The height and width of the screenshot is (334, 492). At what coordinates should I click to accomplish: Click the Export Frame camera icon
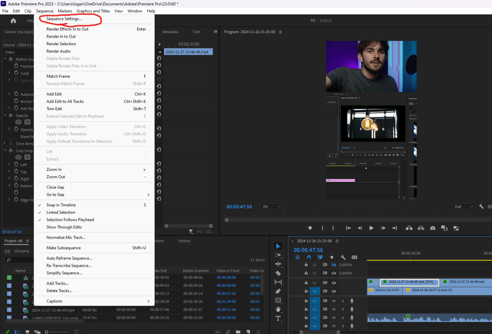point(433,228)
